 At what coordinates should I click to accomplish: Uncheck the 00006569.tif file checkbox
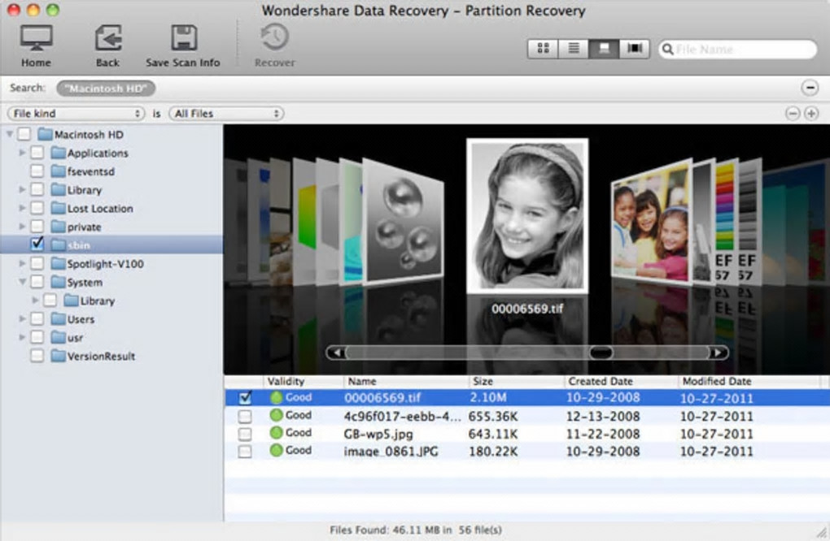tap(245, 397)
